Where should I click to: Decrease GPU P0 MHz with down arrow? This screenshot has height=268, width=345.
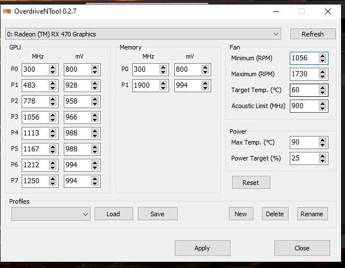coord(52,72)
